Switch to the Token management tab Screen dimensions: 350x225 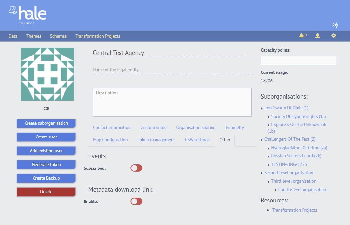(x=156, y=140)
